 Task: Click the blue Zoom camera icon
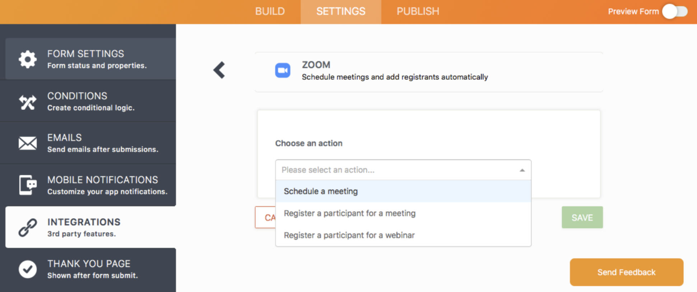tap(282, 70)
